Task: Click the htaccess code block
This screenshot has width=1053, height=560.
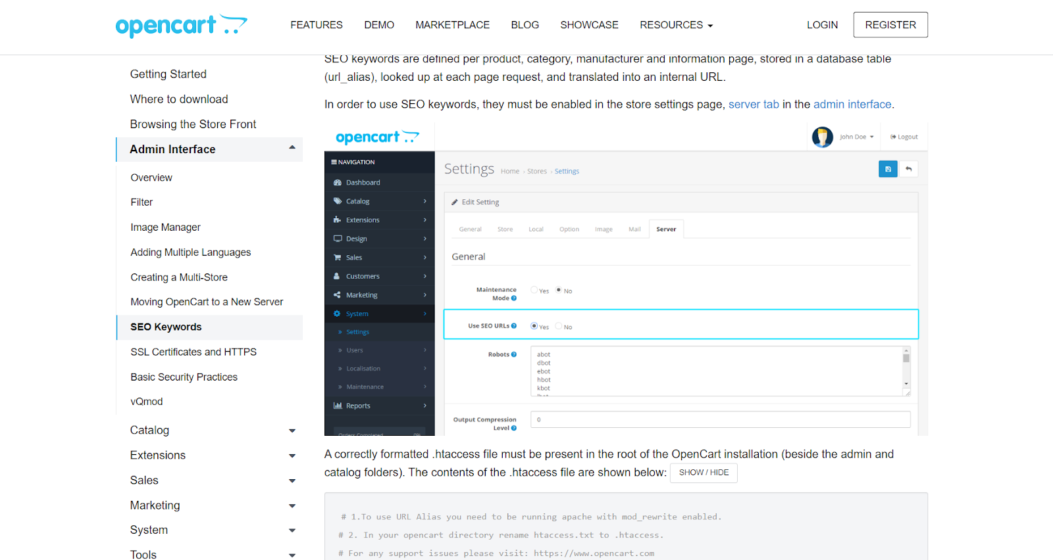Action: [x=626, y=526]
